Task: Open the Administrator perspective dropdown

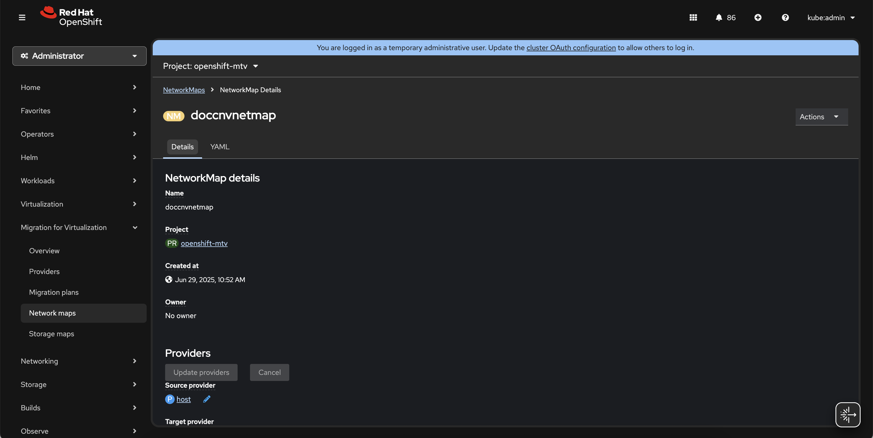Action: click(x=79, y=56)
